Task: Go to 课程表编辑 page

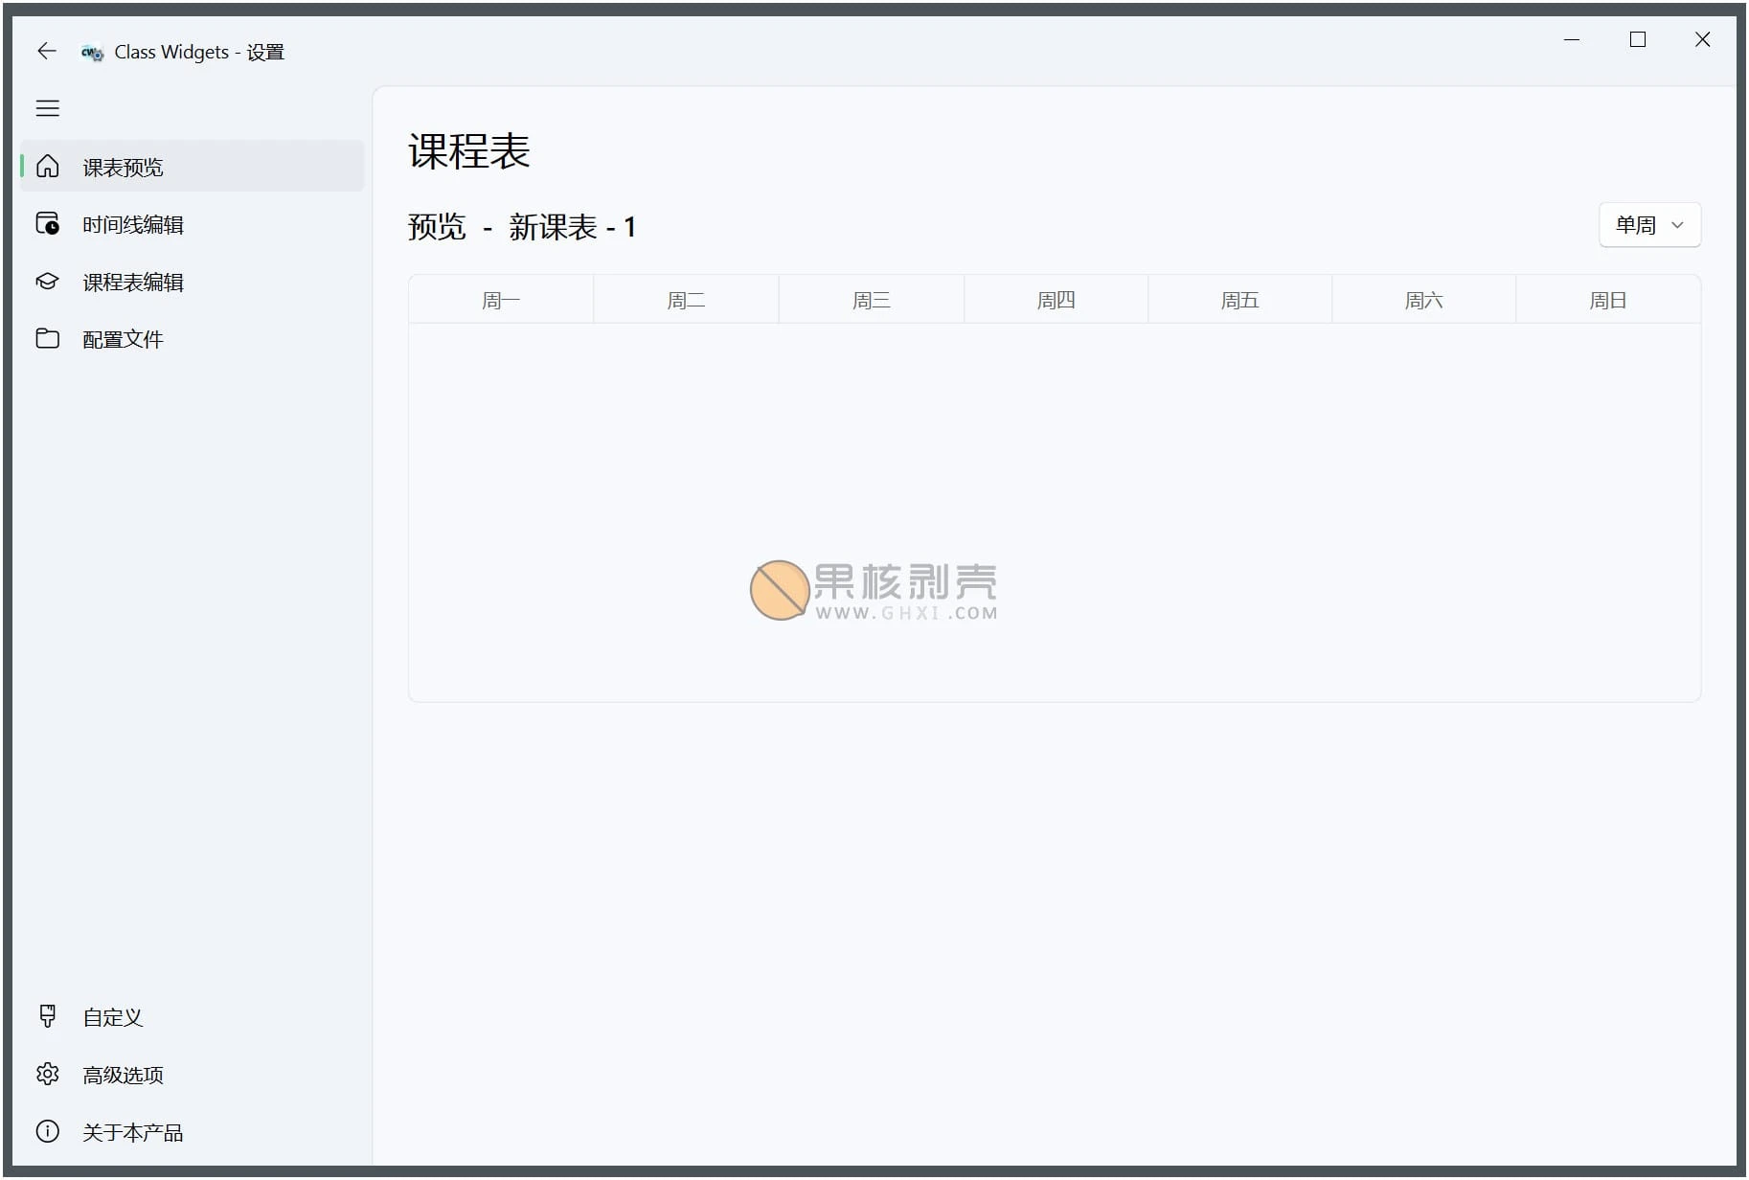Action: point(133,282)
